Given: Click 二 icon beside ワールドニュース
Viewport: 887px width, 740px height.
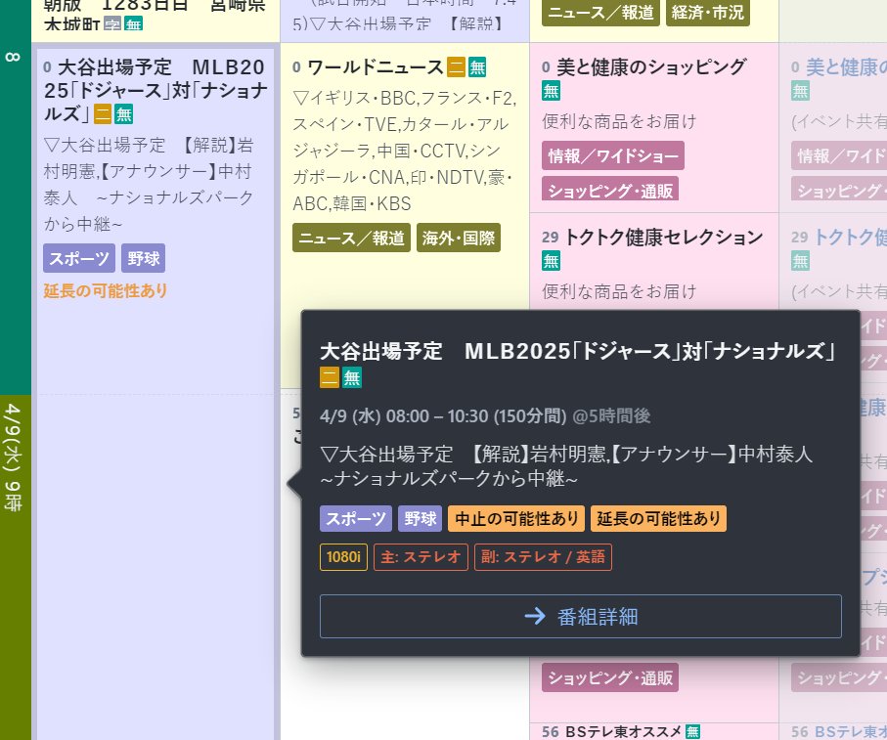Looking at the screenshot, I should [x=456, y=67].
